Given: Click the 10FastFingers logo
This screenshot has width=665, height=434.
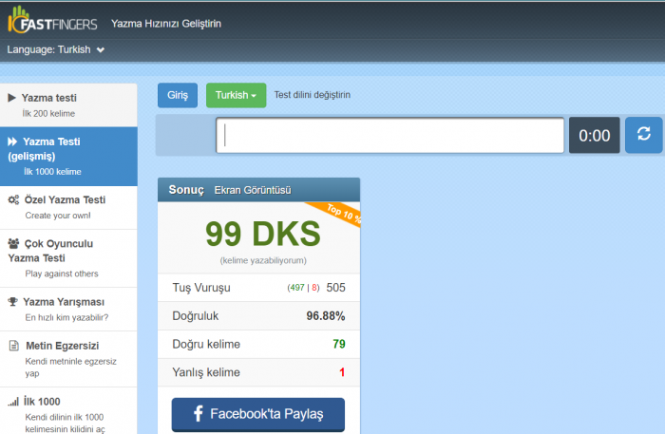Looking at the screenshot, I should 52,20.
